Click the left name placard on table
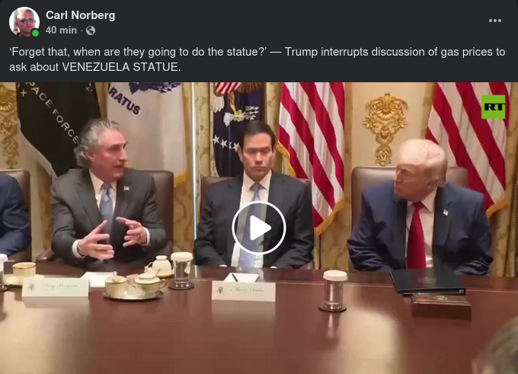518x374 pixels. [56, 286]
